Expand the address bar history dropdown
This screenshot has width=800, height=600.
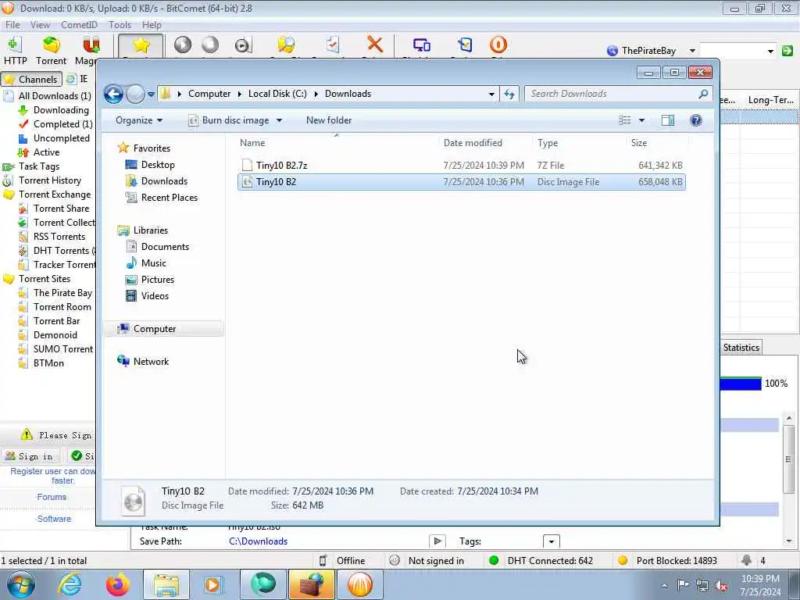491,94
